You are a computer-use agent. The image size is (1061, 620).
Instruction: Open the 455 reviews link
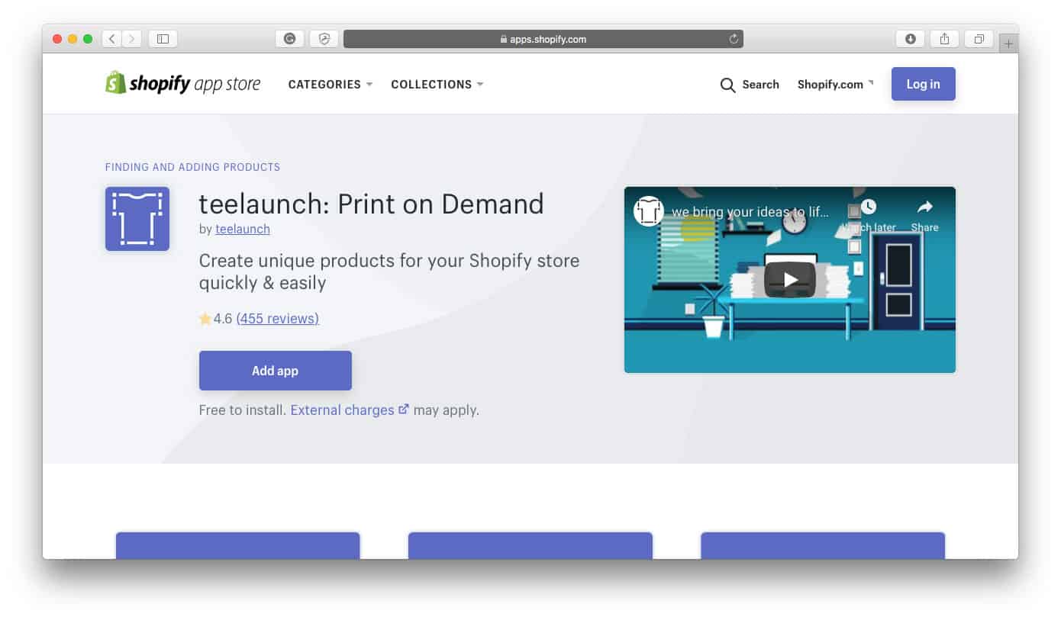coord(278,319)
